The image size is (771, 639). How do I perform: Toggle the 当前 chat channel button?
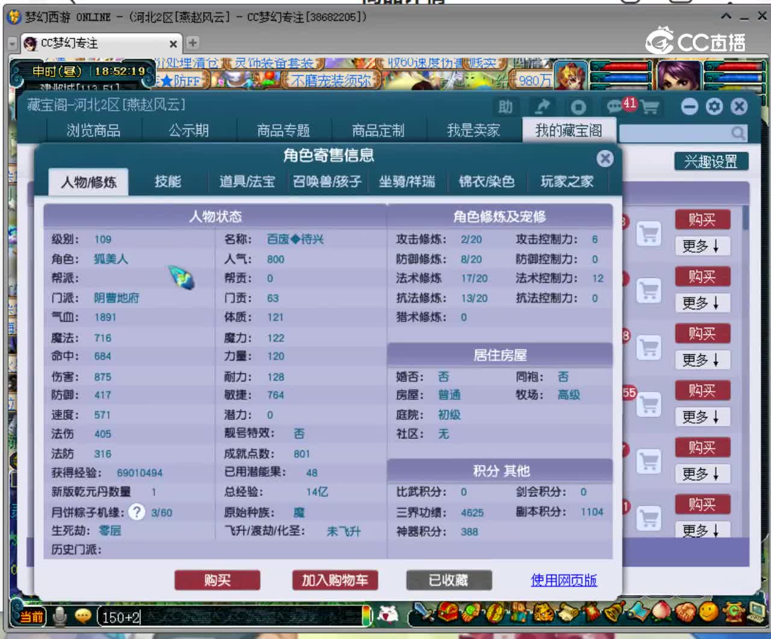[x=31, y=617]
